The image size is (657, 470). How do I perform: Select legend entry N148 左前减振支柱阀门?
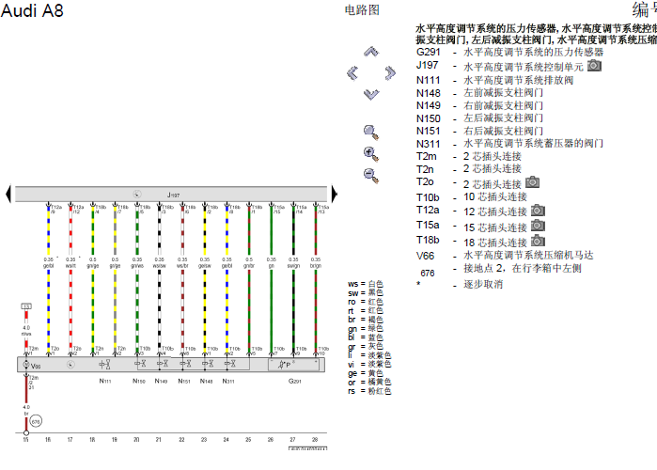pyautogui.click(x=479, y=92)
